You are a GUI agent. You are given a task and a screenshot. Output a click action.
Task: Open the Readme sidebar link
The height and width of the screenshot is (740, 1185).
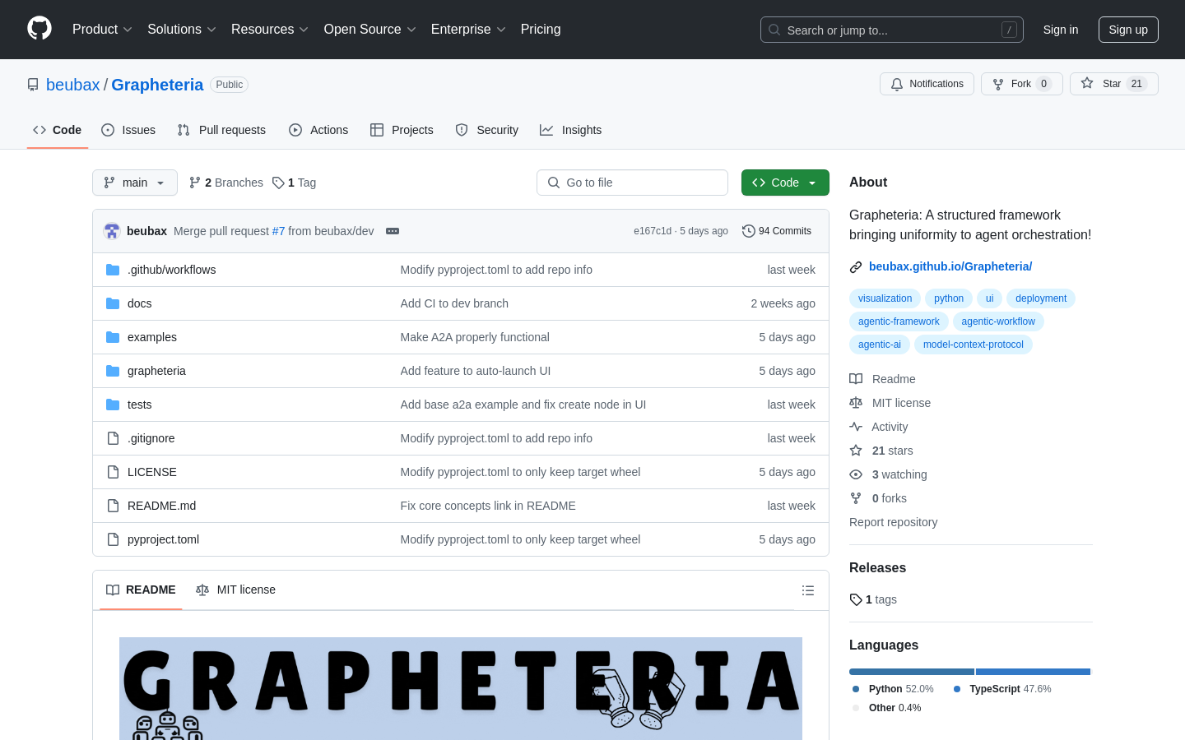(882, 379)
